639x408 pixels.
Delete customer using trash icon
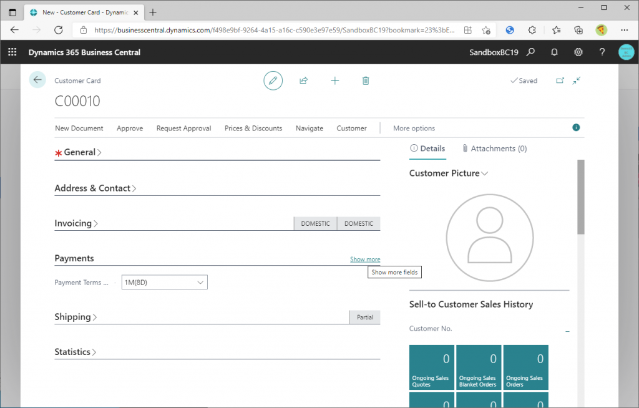[x=366, y=80]
